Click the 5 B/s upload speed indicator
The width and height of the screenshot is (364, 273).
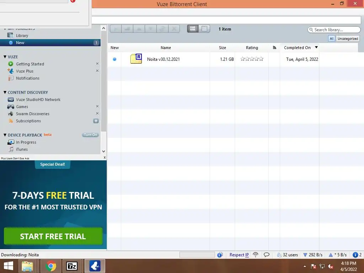pyautogui.click(x=338, y=255)
